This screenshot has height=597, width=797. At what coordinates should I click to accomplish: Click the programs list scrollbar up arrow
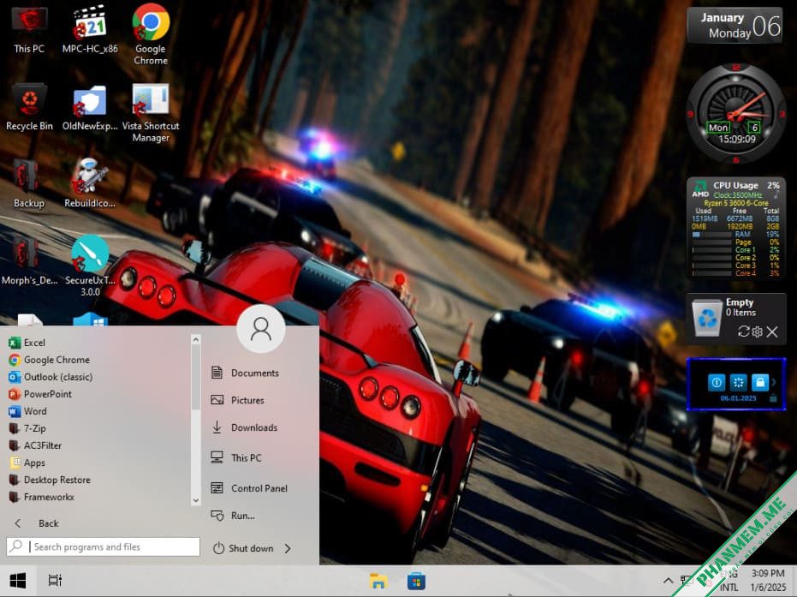[x=196, y=339]
